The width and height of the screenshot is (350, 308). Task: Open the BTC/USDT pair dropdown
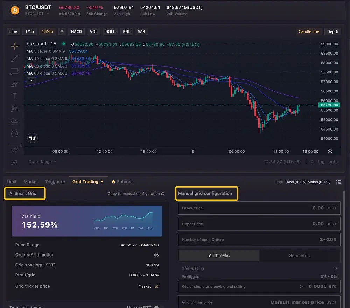point(48,14)
